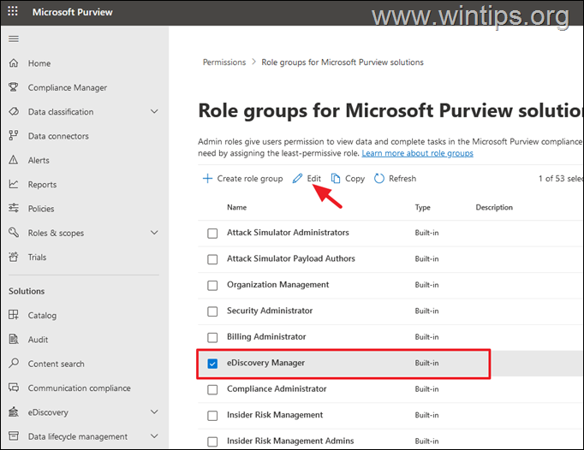
Task: Open Home in the sidebar
Action: [x=39, y=63]
